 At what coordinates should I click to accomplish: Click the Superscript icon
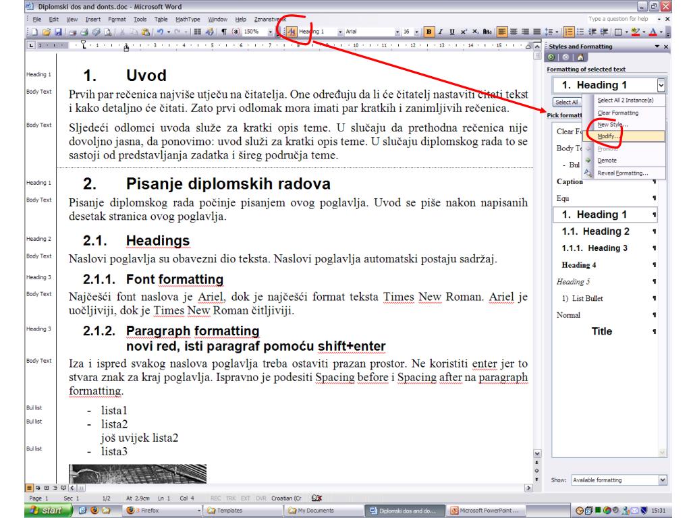point(462,32)
